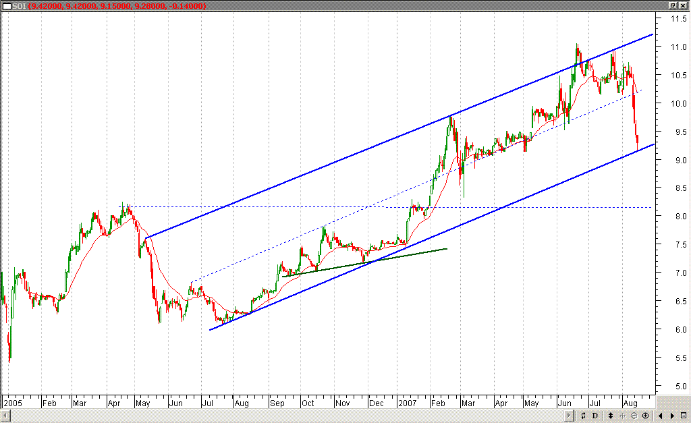691x423 pixels.
Task: Click the 'Apr' 2005 label on date axis
Action: pos(114,403)
